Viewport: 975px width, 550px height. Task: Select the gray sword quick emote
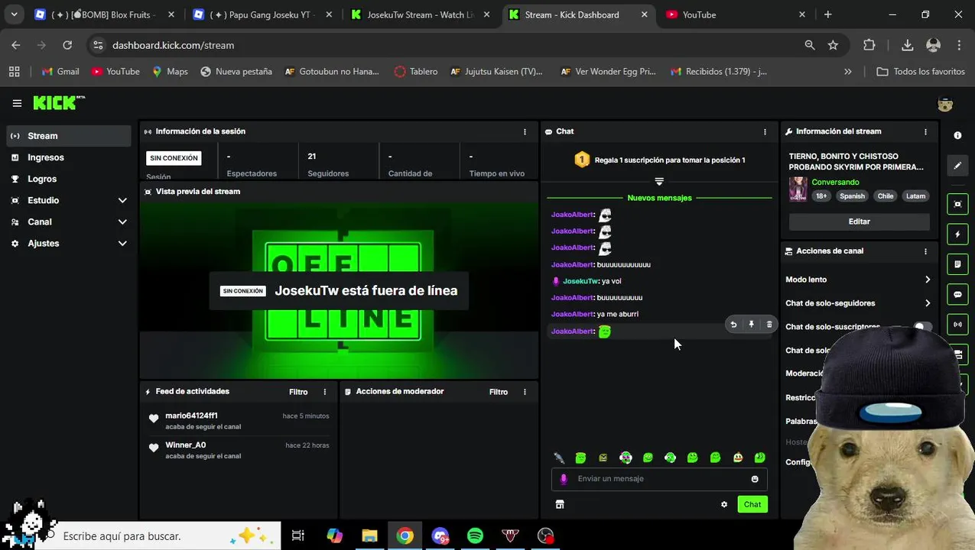click(559, 458)
